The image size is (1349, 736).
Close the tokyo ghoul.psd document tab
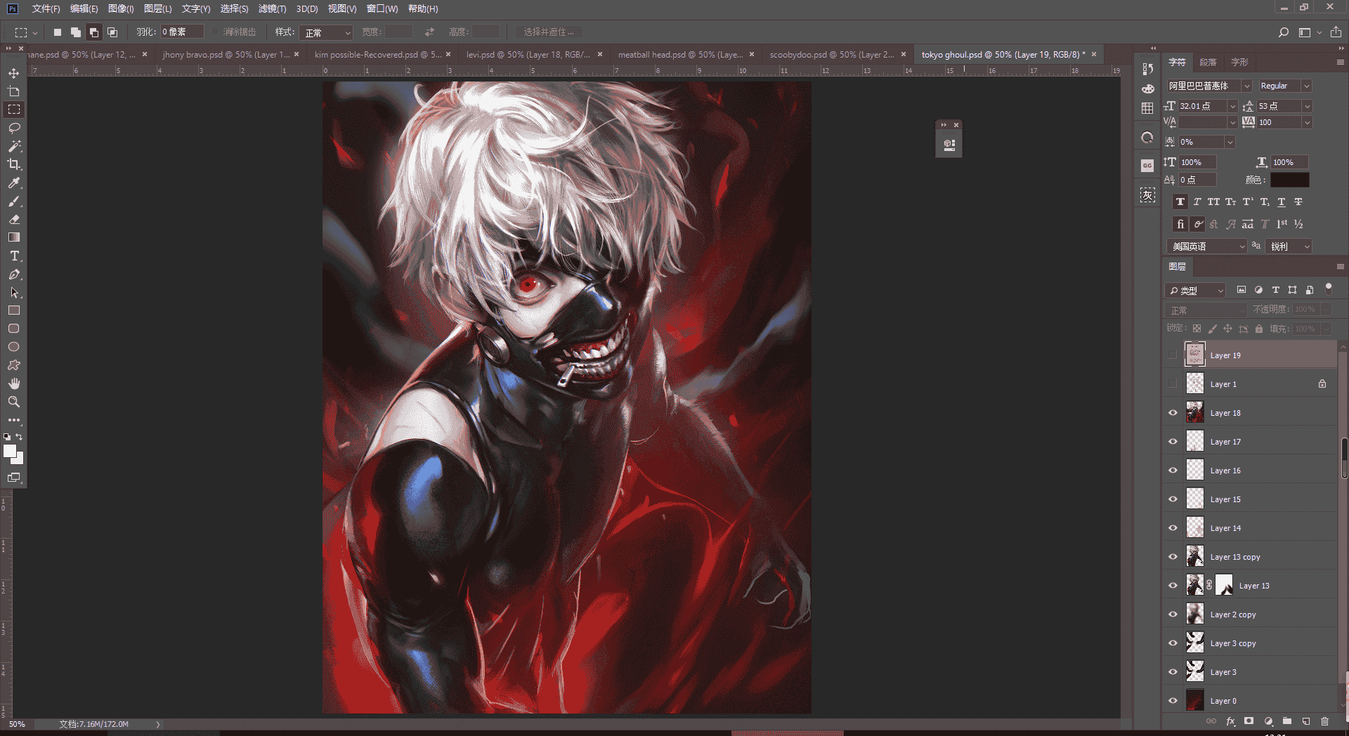coord(1094,54)
